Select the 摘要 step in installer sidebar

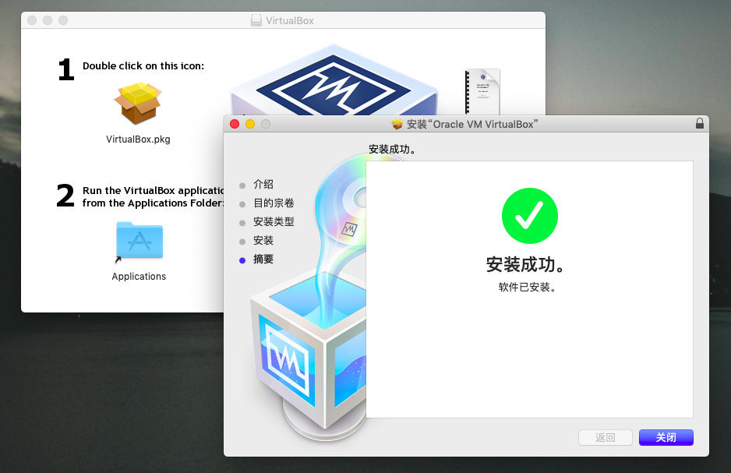tap(263, 259)
